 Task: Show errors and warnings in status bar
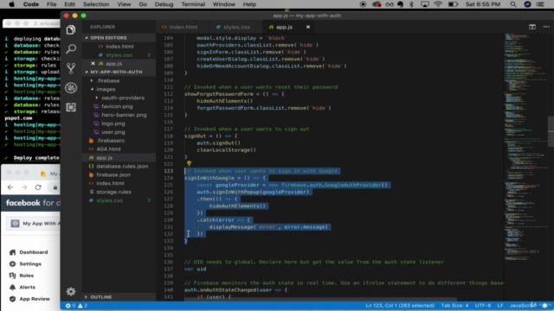[x=77, y=306]
